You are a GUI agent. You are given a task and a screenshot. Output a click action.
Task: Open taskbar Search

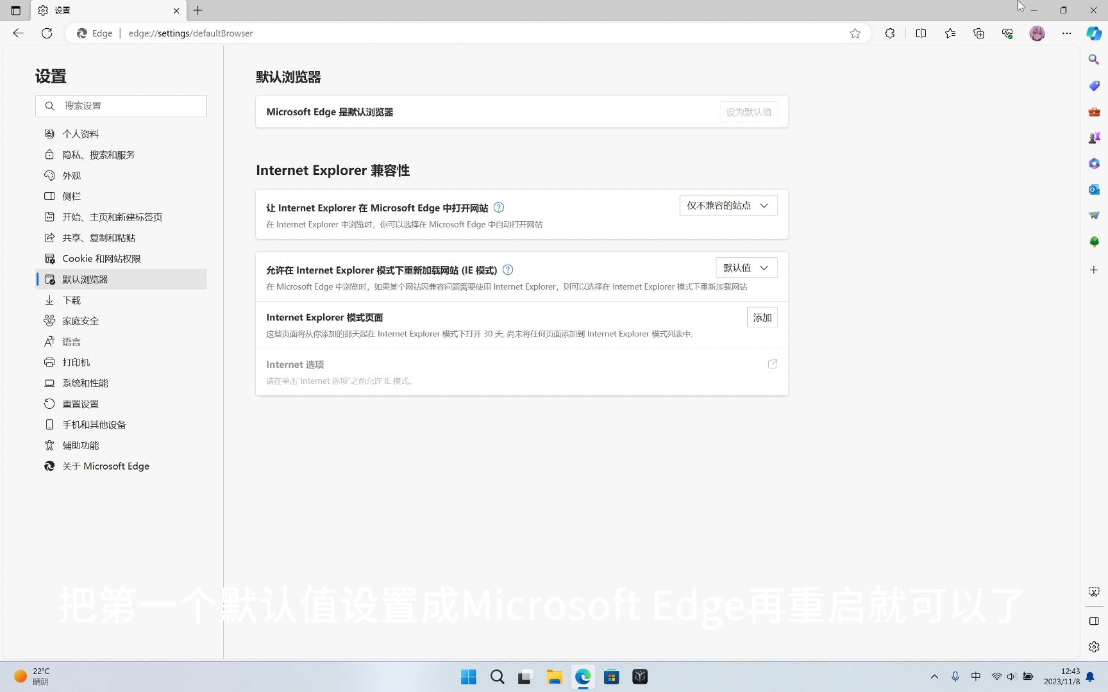[x=497, y=677]
